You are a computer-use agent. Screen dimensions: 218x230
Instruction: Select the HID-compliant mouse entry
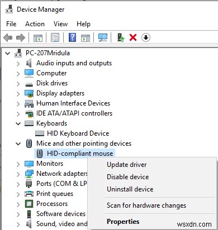click(80, 154)
